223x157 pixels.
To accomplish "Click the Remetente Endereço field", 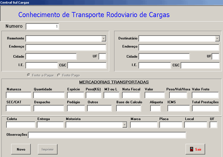I will (x=66, y=48).
